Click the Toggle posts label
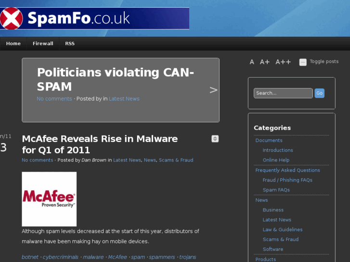 coord(324,62)
